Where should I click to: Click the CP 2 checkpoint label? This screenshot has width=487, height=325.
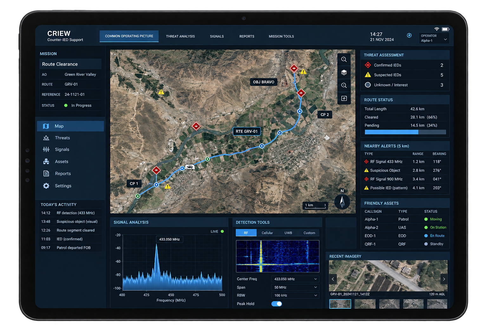pyautogui.click(x=325, y=115)
